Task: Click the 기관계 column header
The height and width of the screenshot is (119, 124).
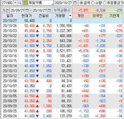Action: pos(114,16)
